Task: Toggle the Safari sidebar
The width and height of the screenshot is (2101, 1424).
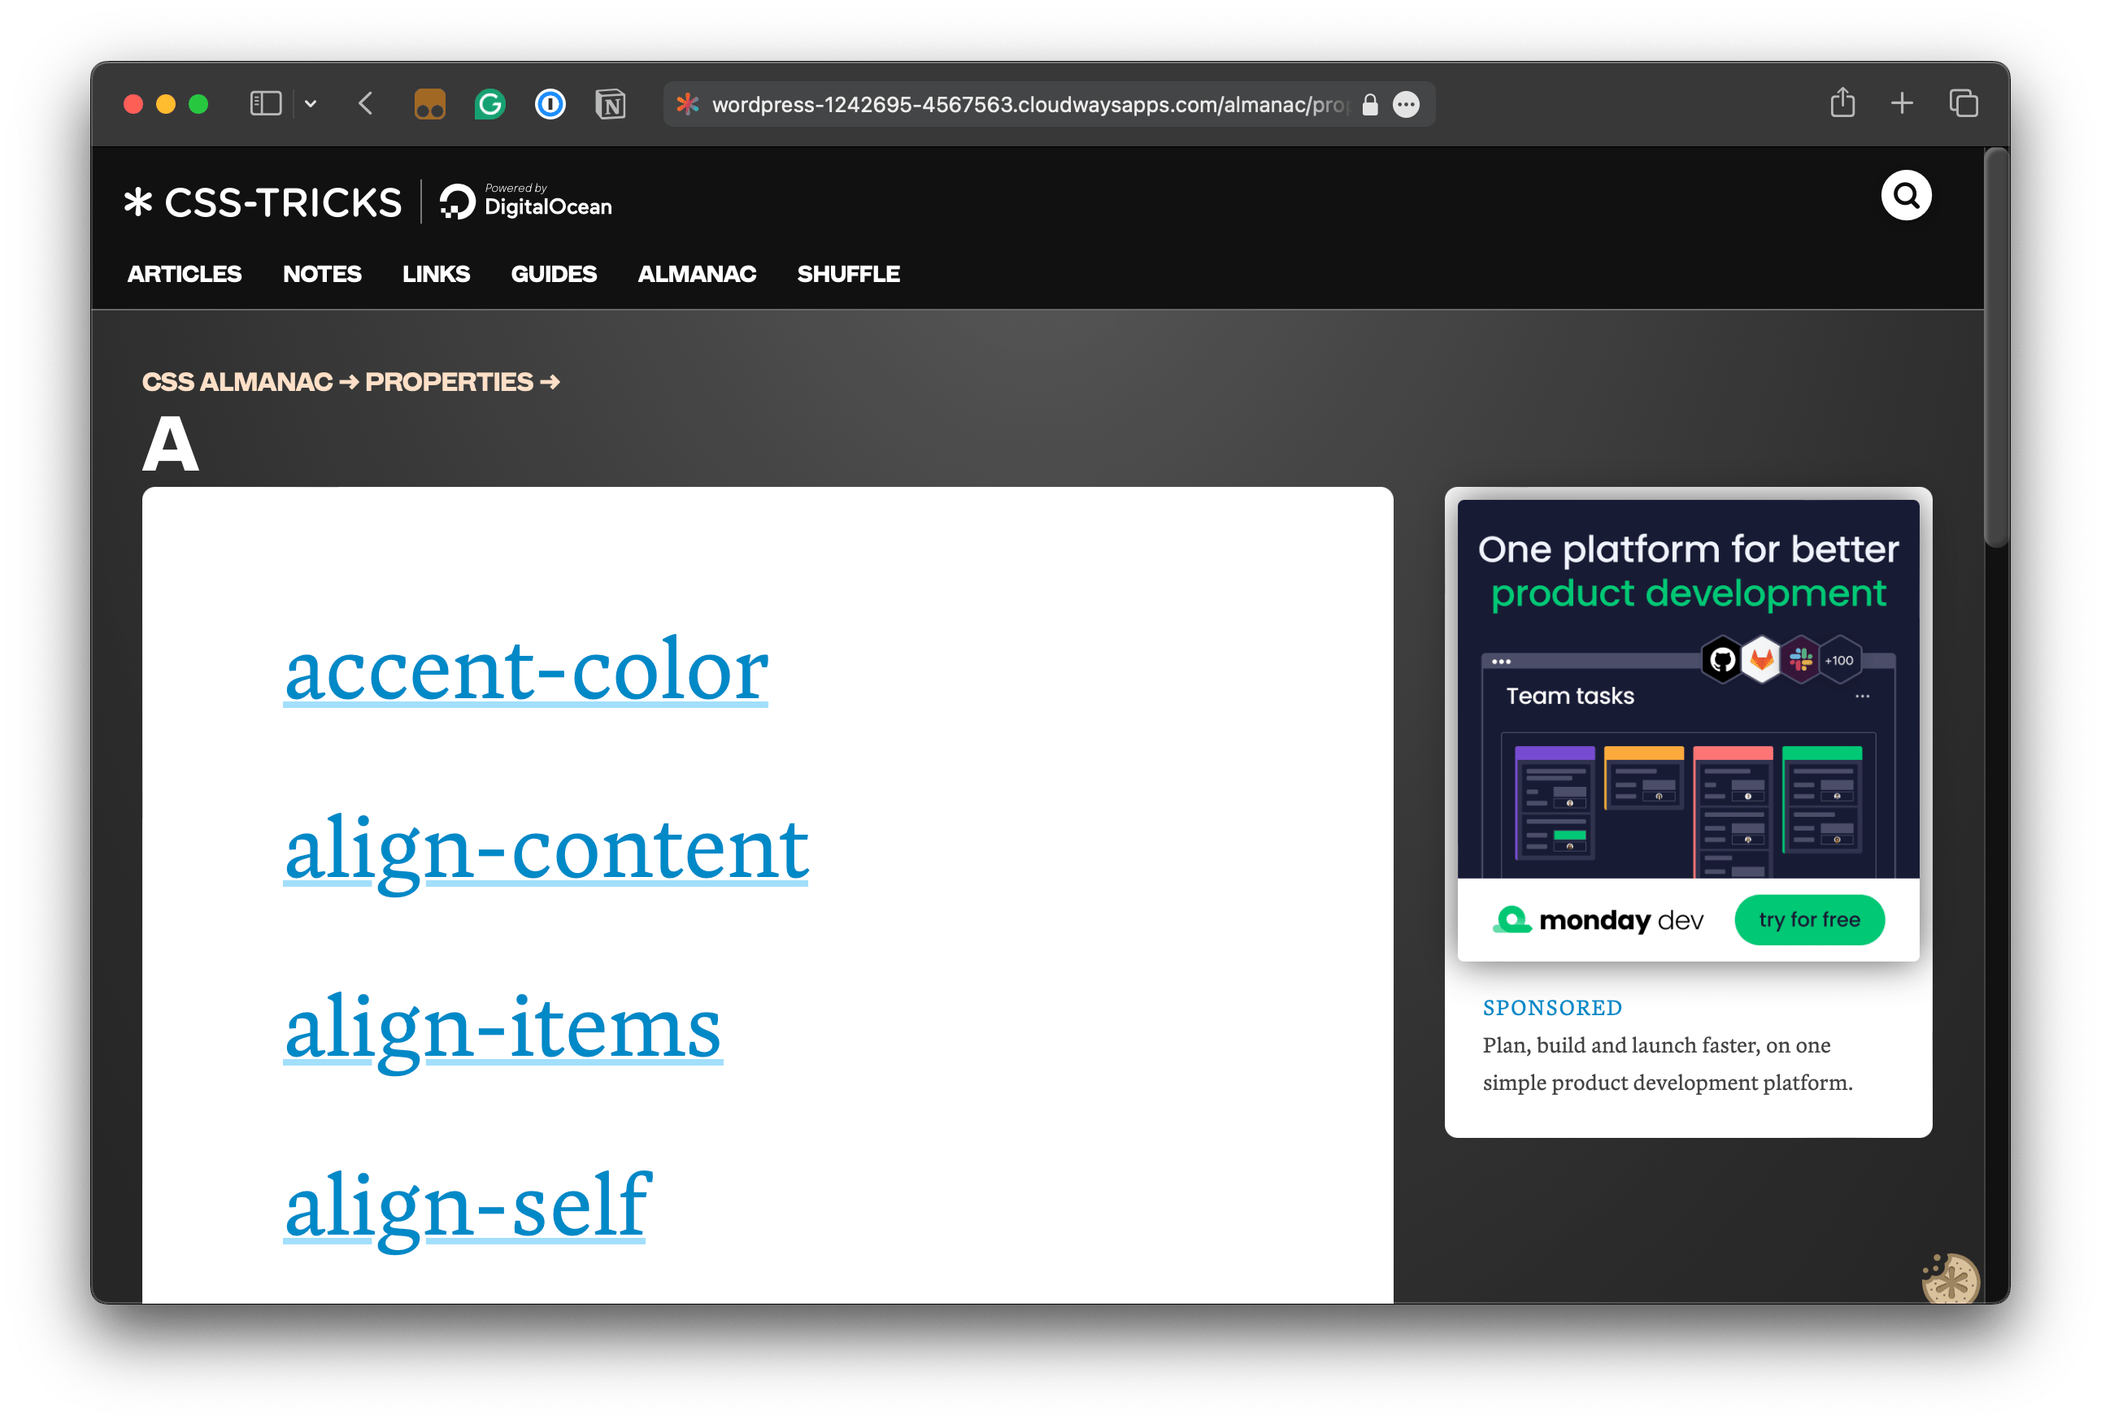Action: (265, 103)
